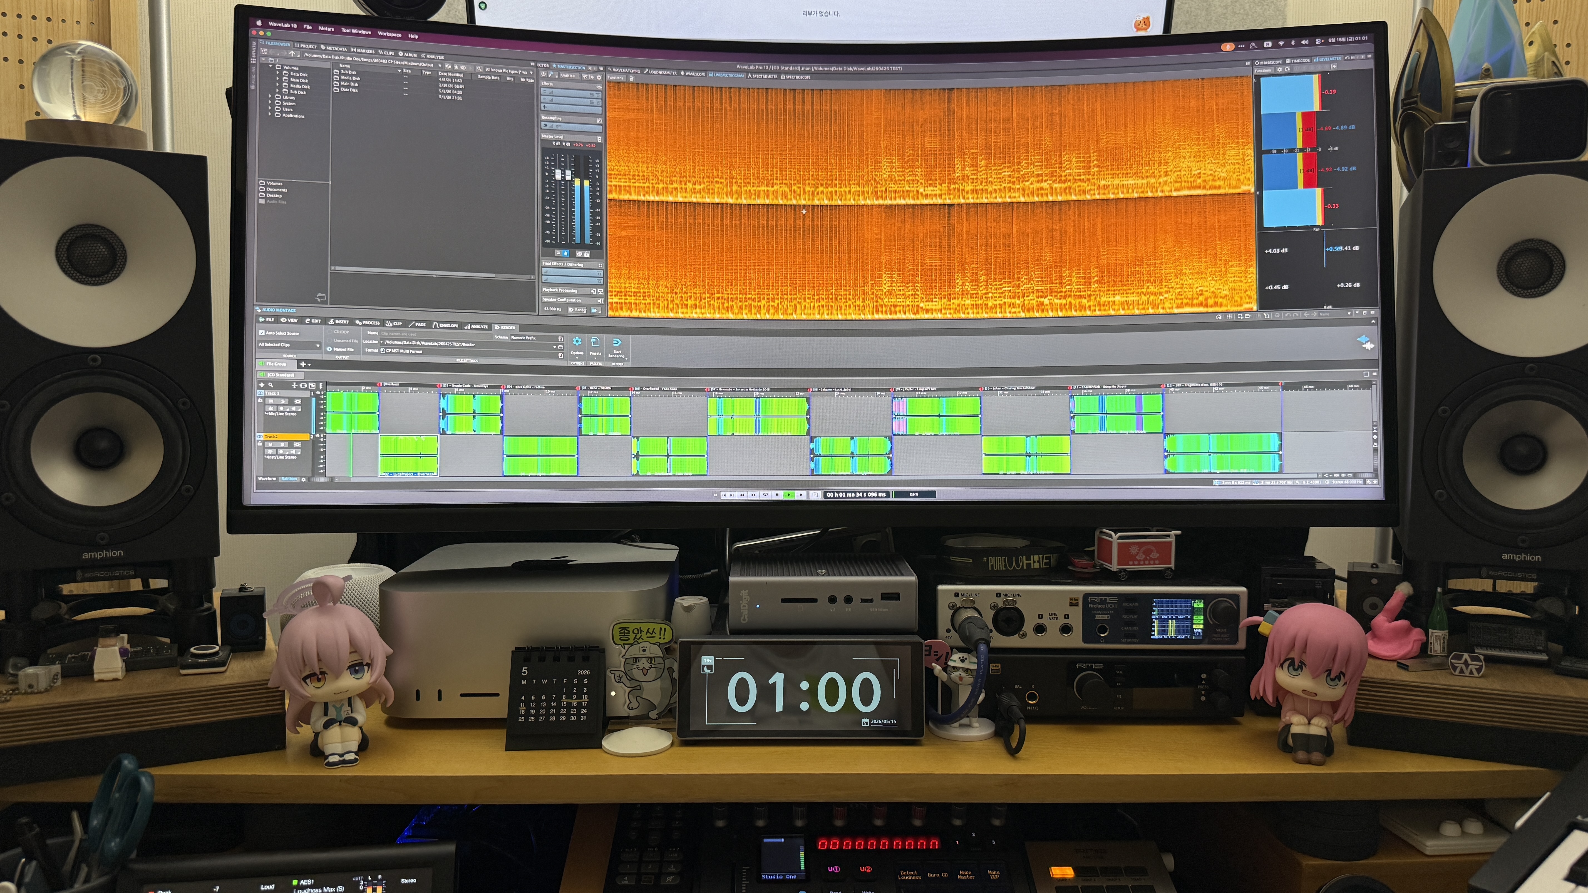The image size is (1588, 893).
Task: Solo Track2 with its S button
Action: click(283, 444)
